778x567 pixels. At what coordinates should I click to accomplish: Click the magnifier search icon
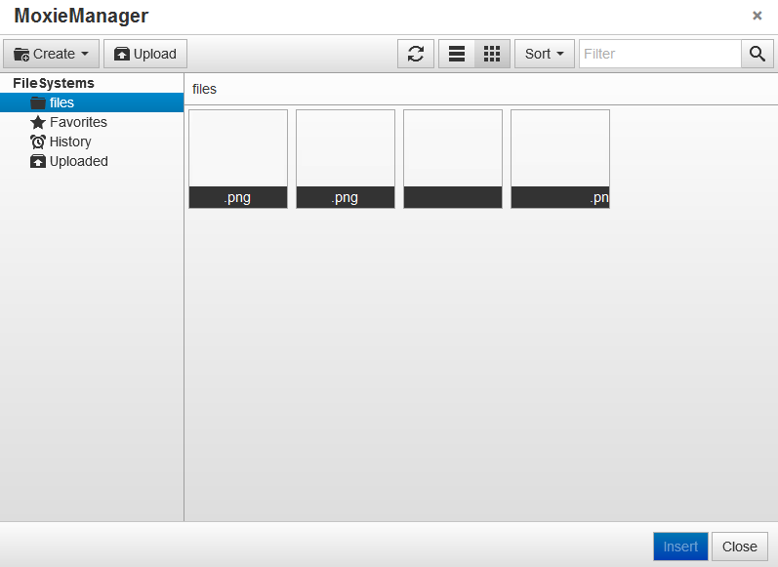757,54
